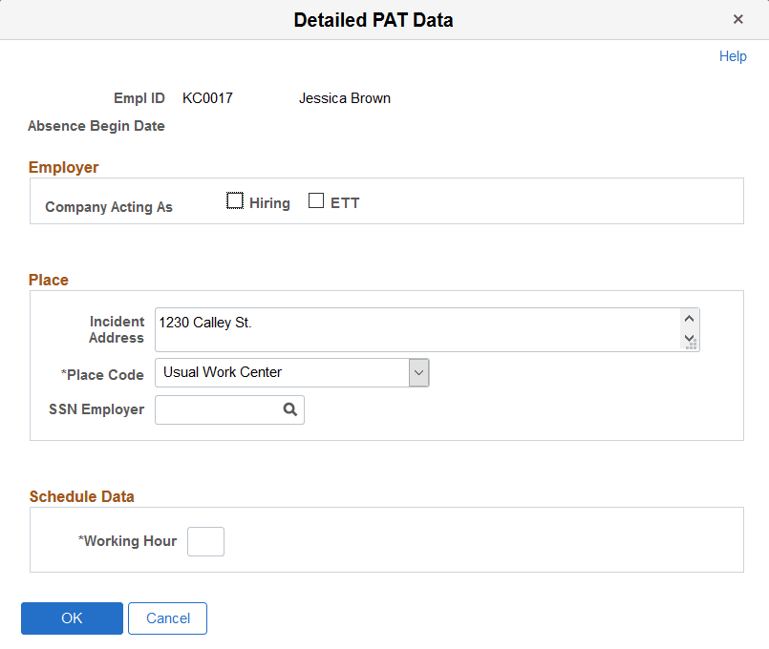This screenshot has width=769, height=649.
Task: Open the SSN Employer lookup magnifier
Action: (289, 408)
